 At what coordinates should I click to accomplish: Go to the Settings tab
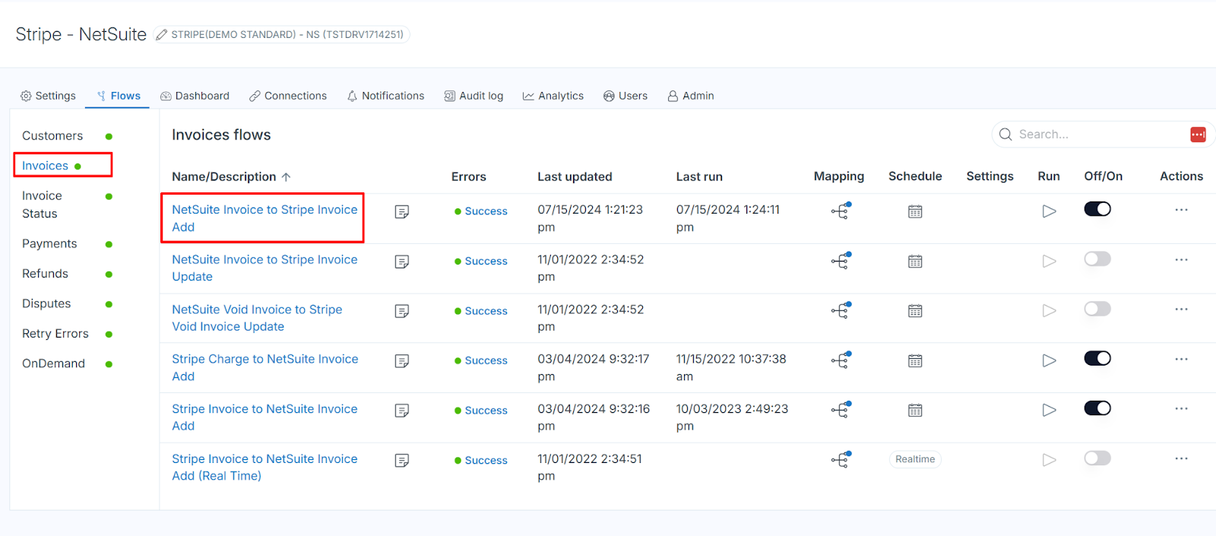[48, 96]
